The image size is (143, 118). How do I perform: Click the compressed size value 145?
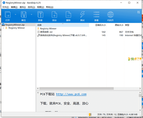103,35
